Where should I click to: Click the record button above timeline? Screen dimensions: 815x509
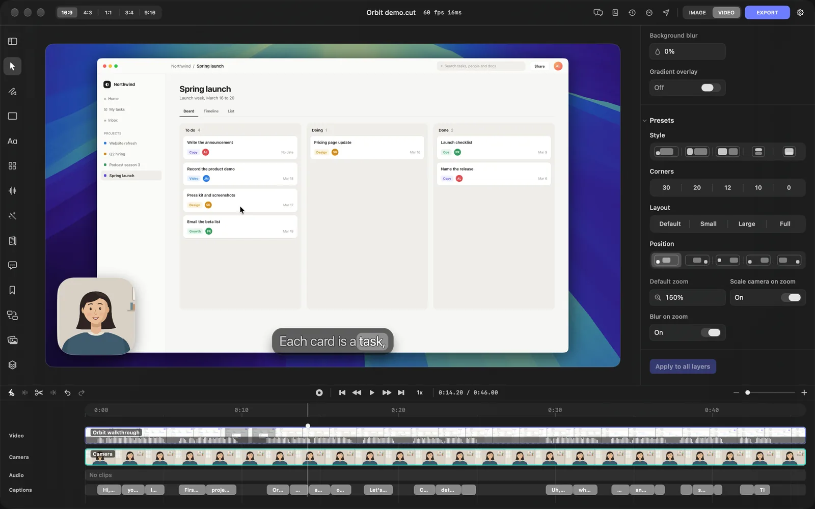tap(319, 392)
